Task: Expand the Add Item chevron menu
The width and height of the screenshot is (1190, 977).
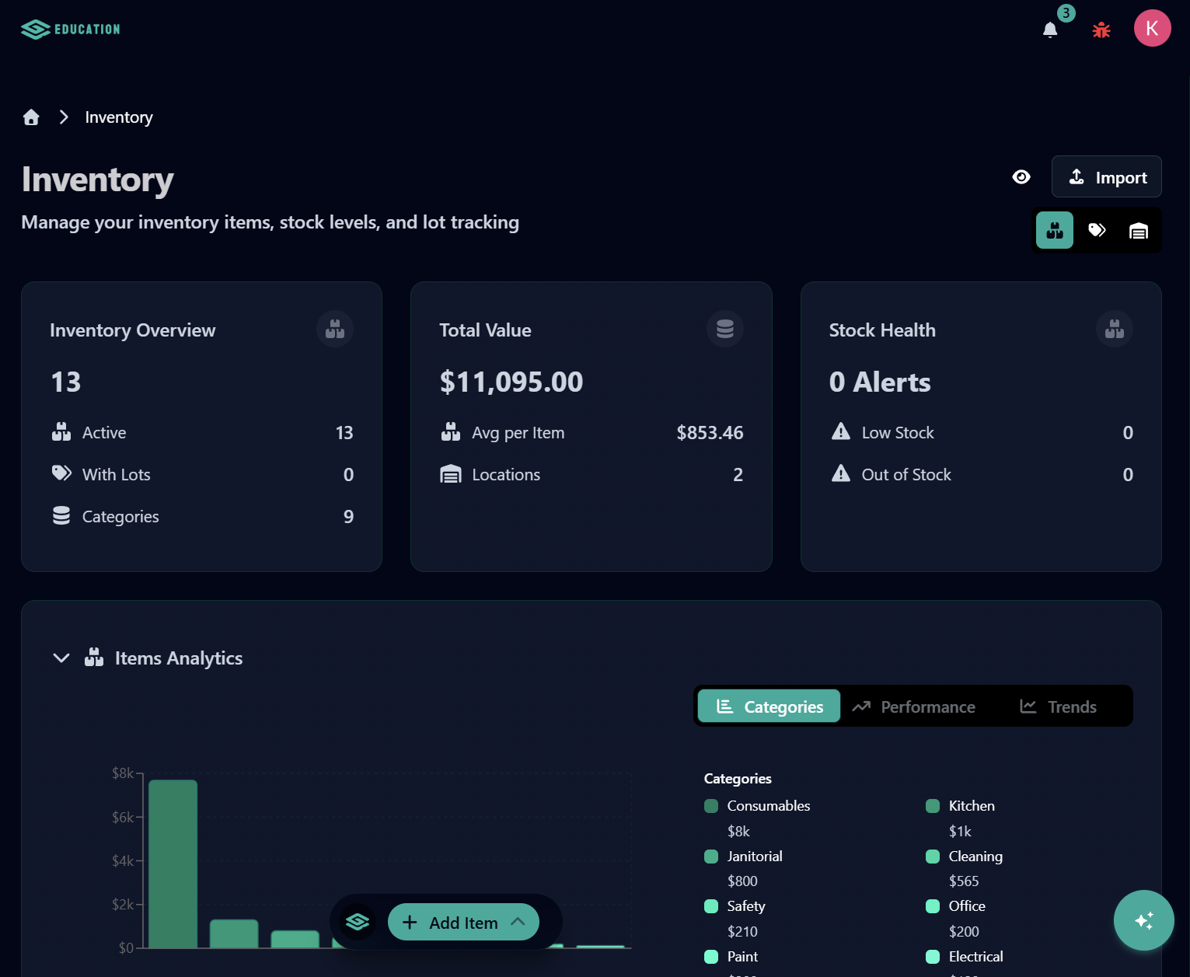Action: click(x=518, y=922)
